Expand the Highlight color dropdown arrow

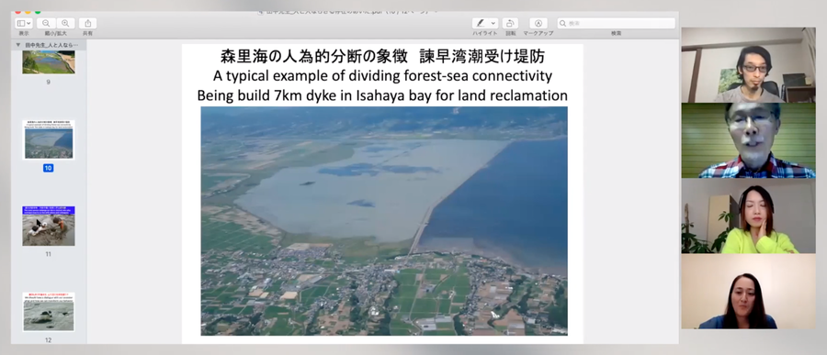[x=493, y=23]
